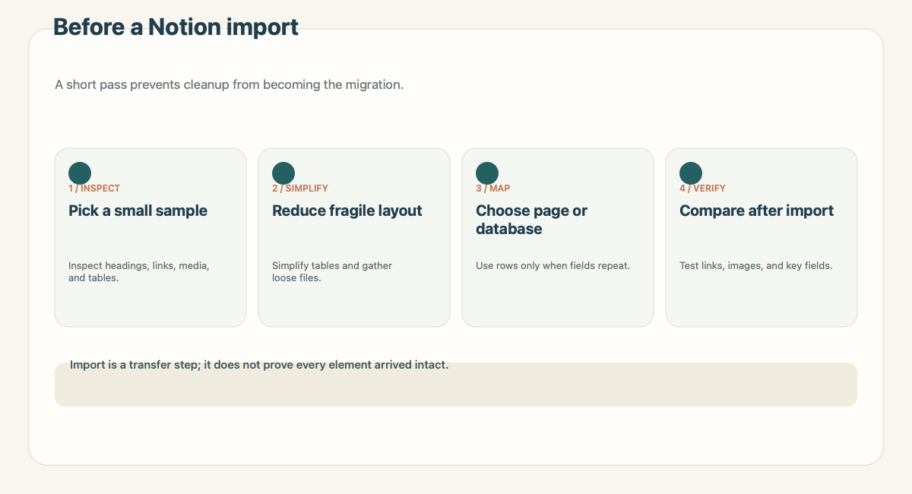The image size is (912, 494).
Task: Click the circle icon above '2 / SIMPLIFY'
Action: (x=283, y=173)
